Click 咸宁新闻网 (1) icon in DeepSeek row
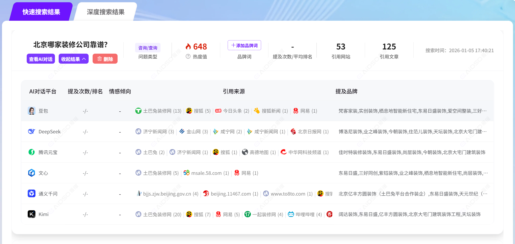This screenshot has width=515, height=244. tap(250, 132)
